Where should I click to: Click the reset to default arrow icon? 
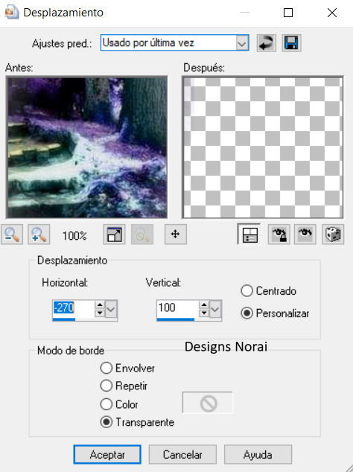pos(267,43)
